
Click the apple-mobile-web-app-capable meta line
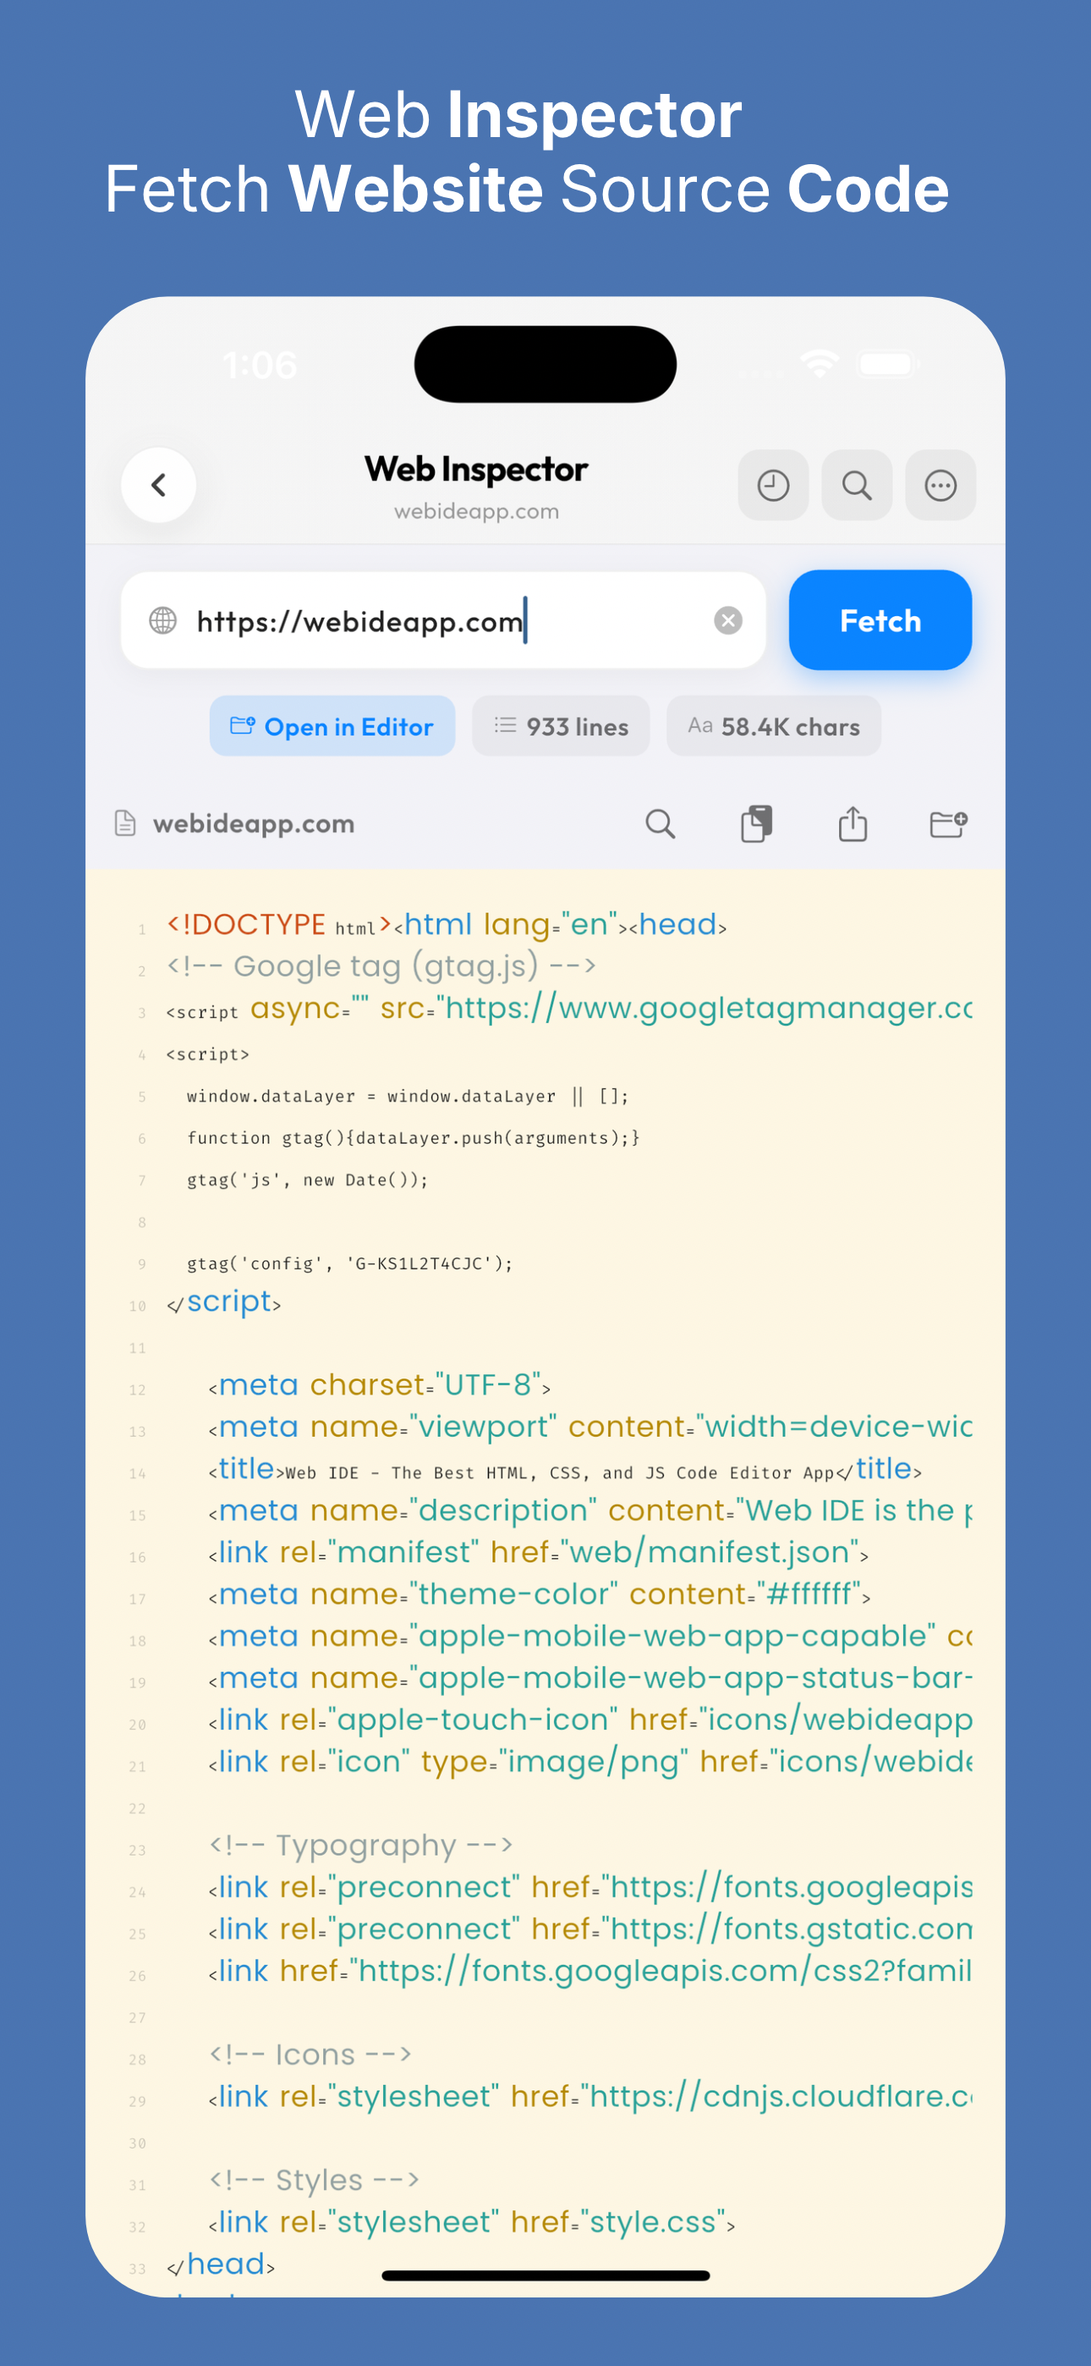click(590, 1637)
